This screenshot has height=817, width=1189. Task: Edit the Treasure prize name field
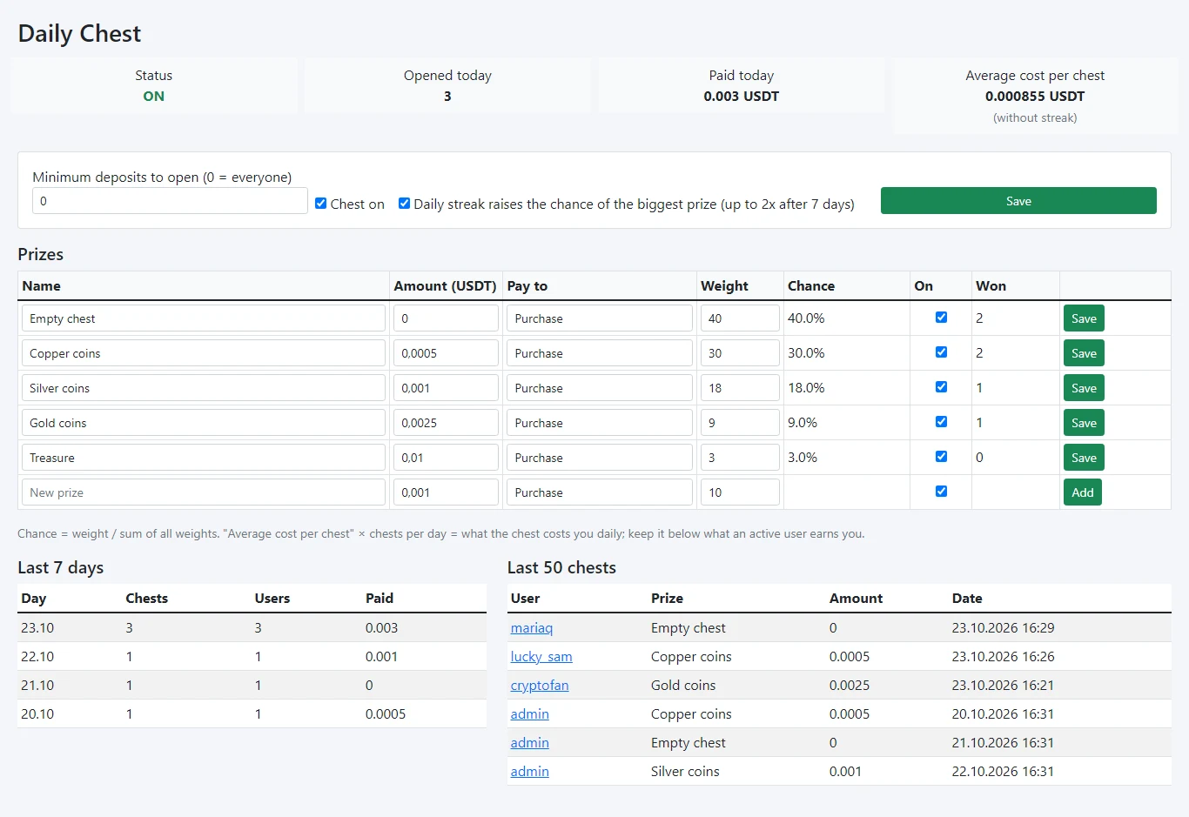coord(204,458)
